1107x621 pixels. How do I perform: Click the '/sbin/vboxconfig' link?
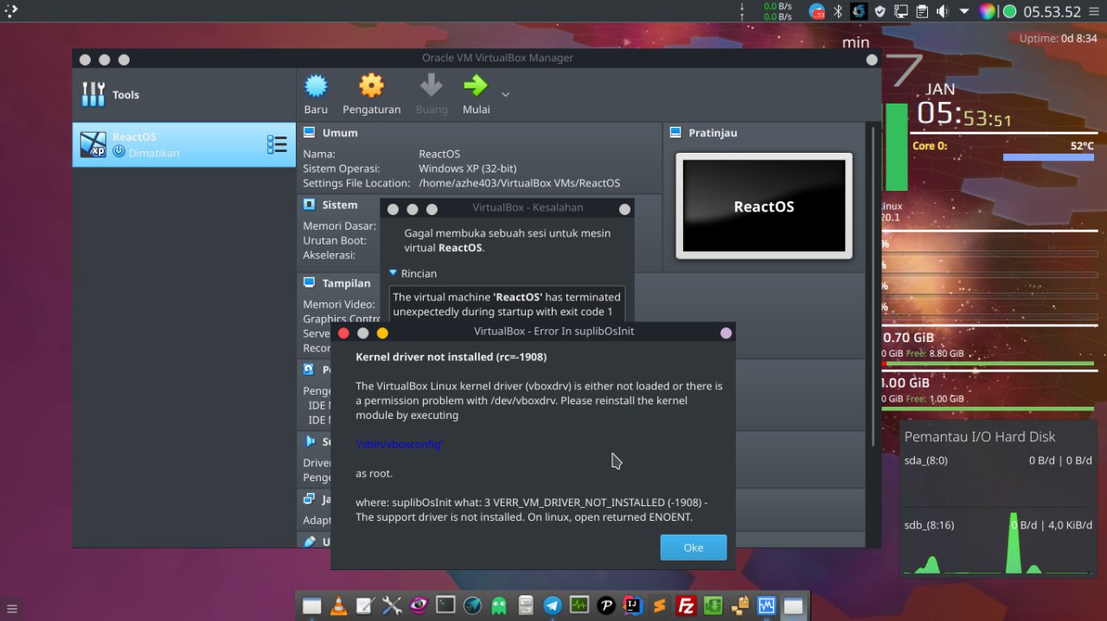pyautogui.click(x=400, y=444)
